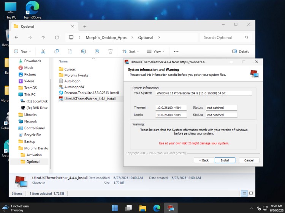Go up one folder level arrow

[x=43, y=38]
